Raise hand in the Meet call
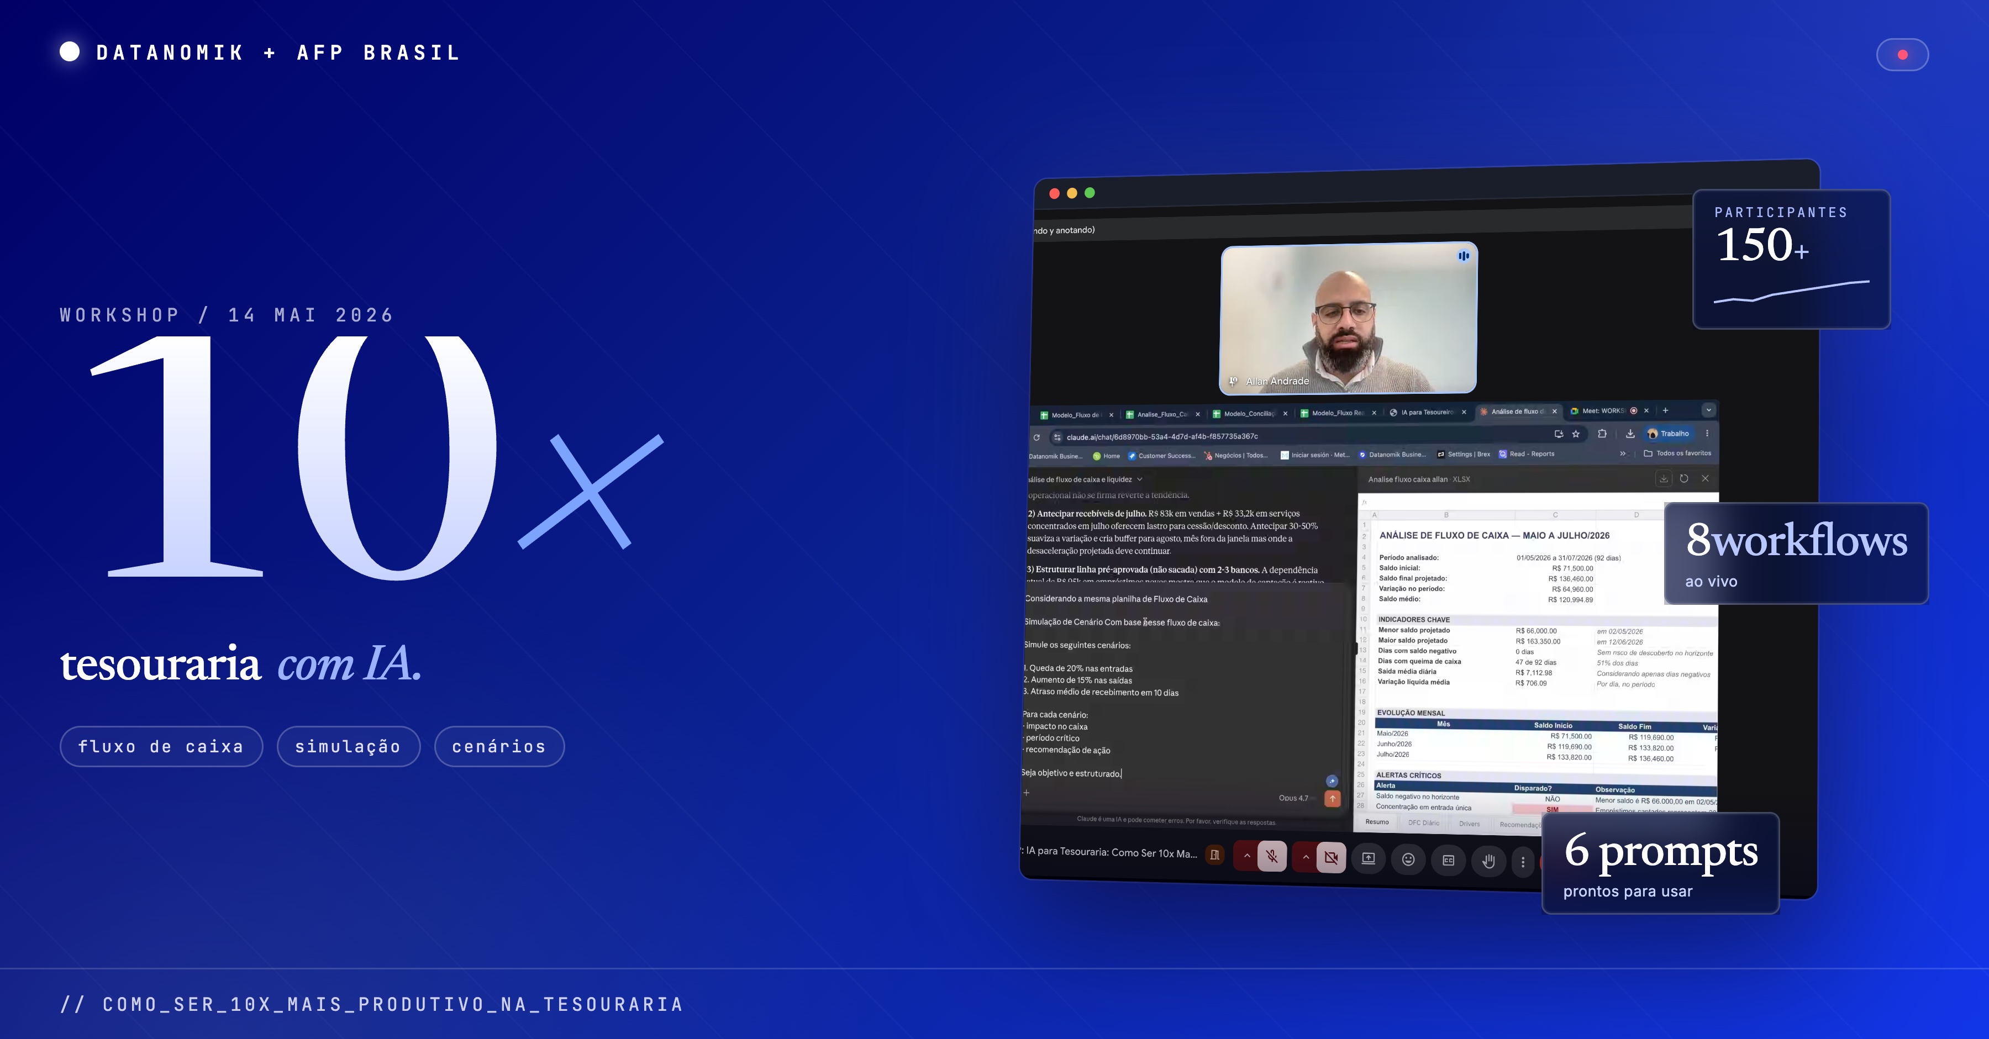The width and height of the screenshot is (1989, 1039). point(1488,861)
